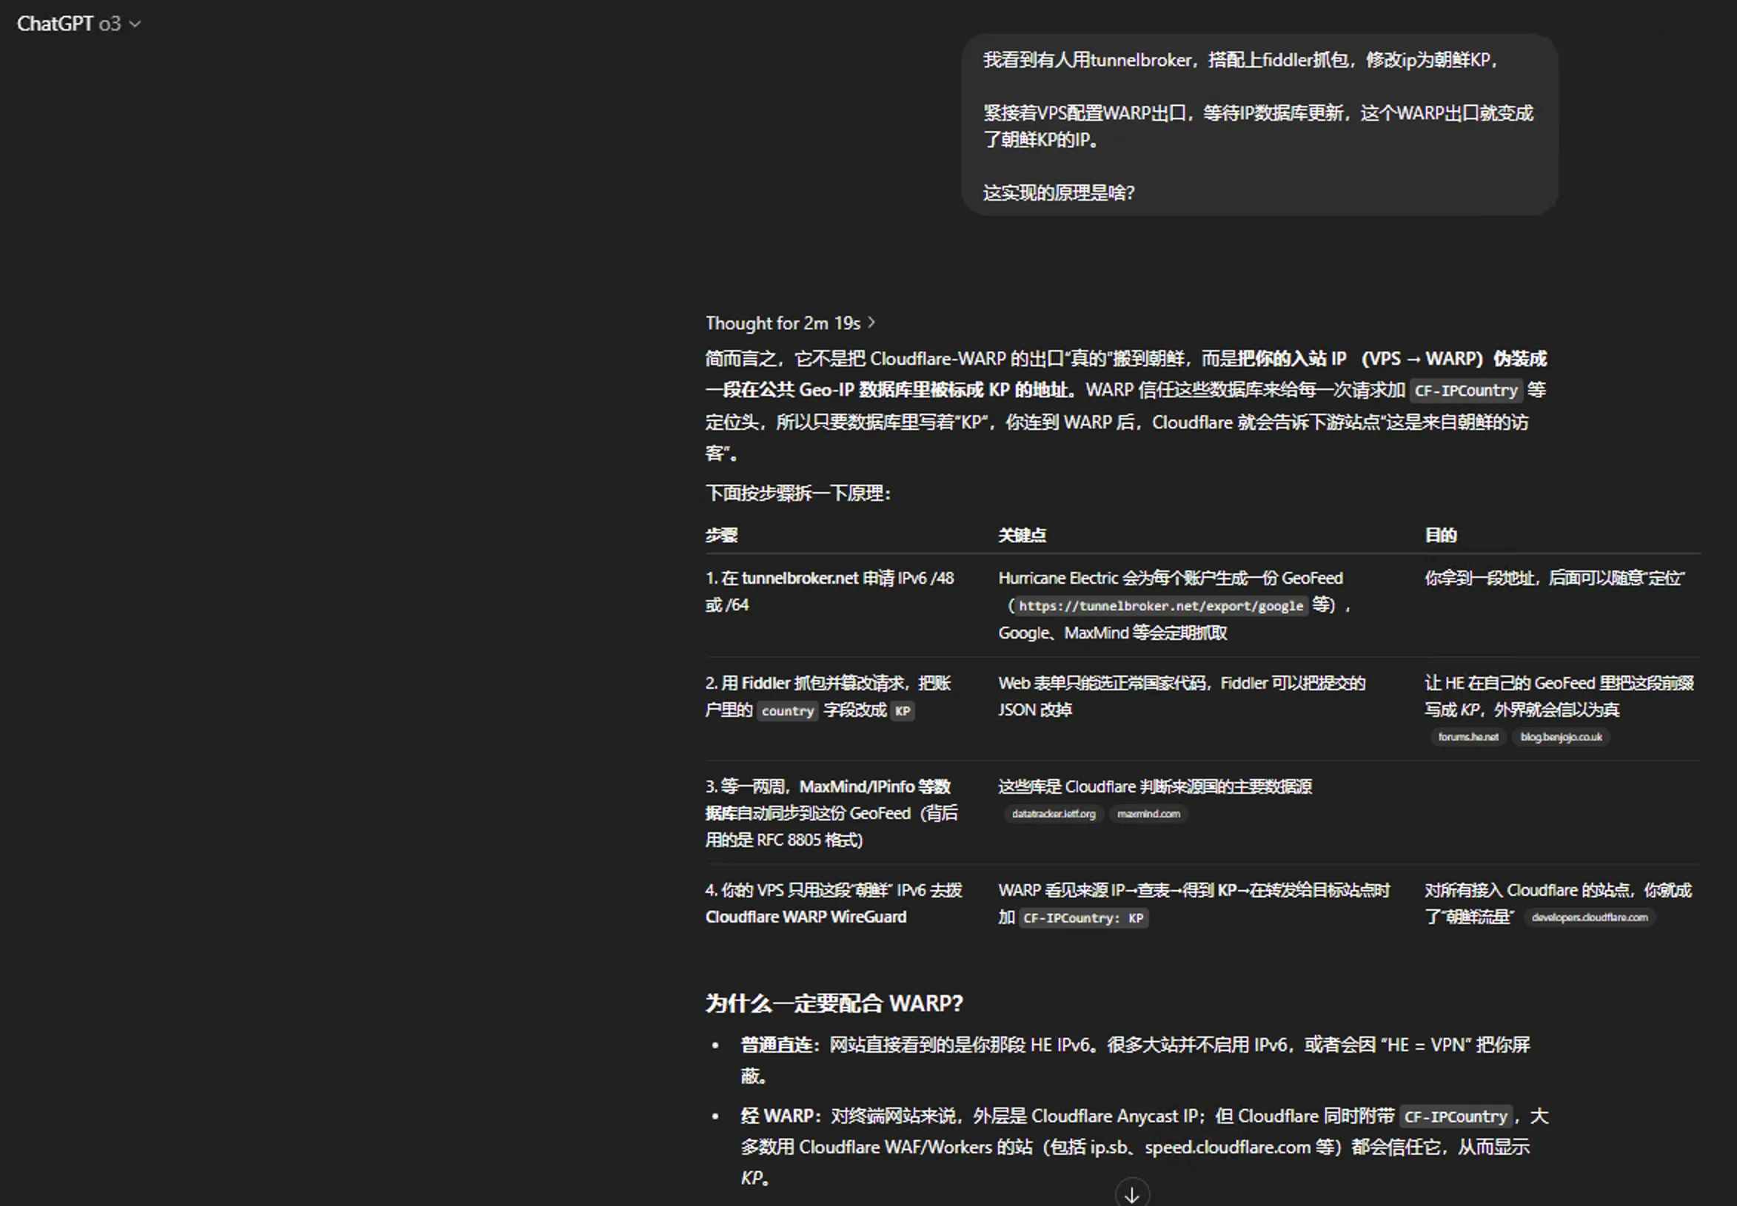Click the '关键点' table column header
Viewport: 1737px width, 1206px height.
click(x=1022, y=535)
